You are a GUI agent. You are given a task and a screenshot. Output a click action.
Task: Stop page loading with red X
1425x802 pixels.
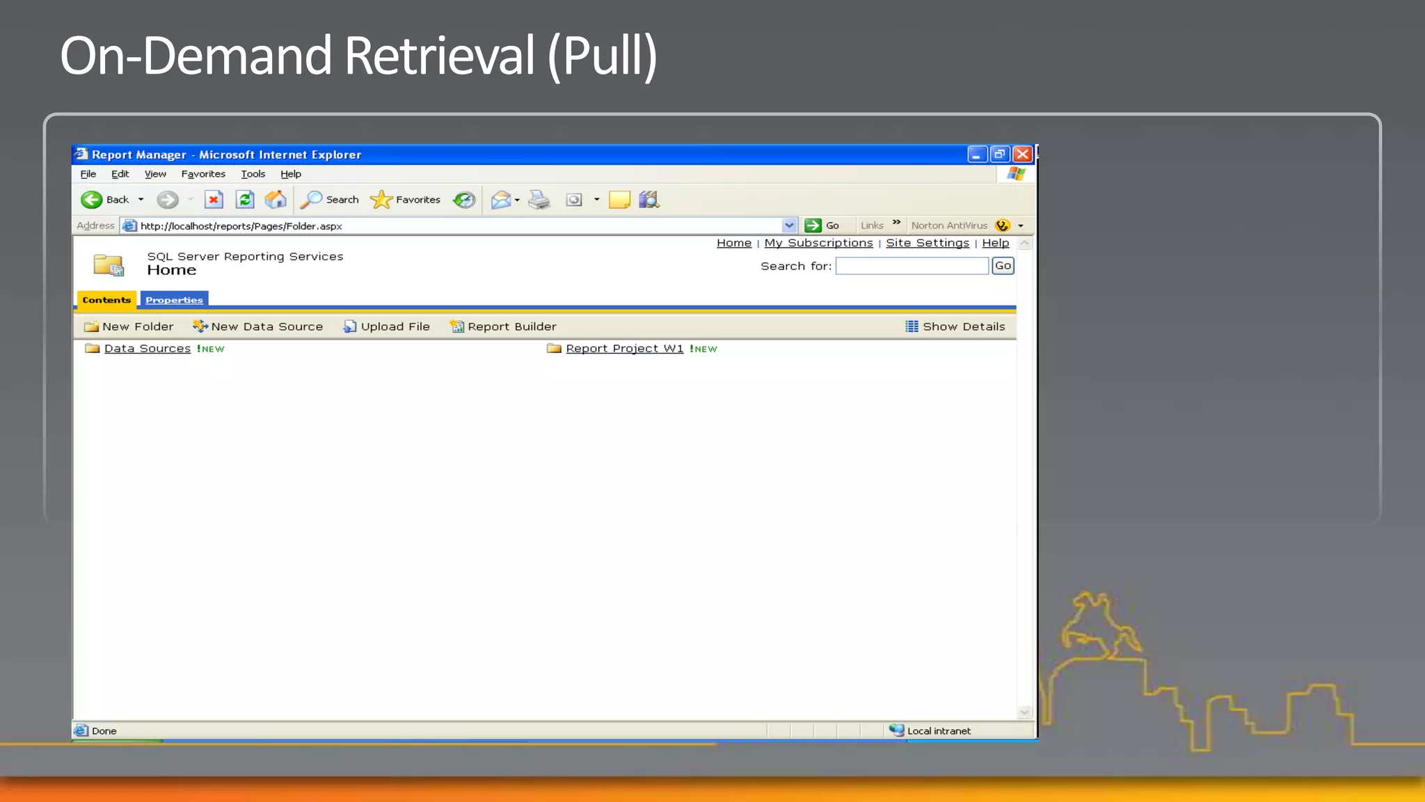coord(214,200)
